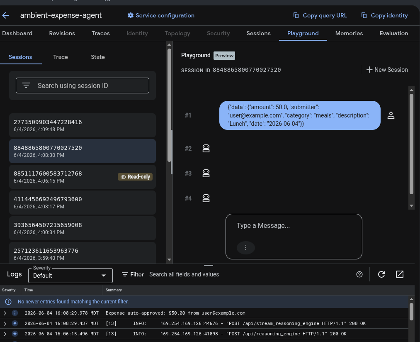The height and width of the screenshot is (342, 420).
Task: Click chat panel scroll-down arrow
Action: click(x=411, y=206)
